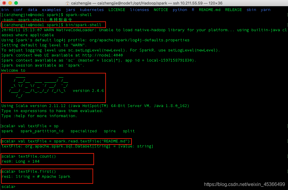Image resolution: width=288 pixels, height=190 pixels.
Task: Select the specialized autocomplete option
Action: (x=83, y=131)
